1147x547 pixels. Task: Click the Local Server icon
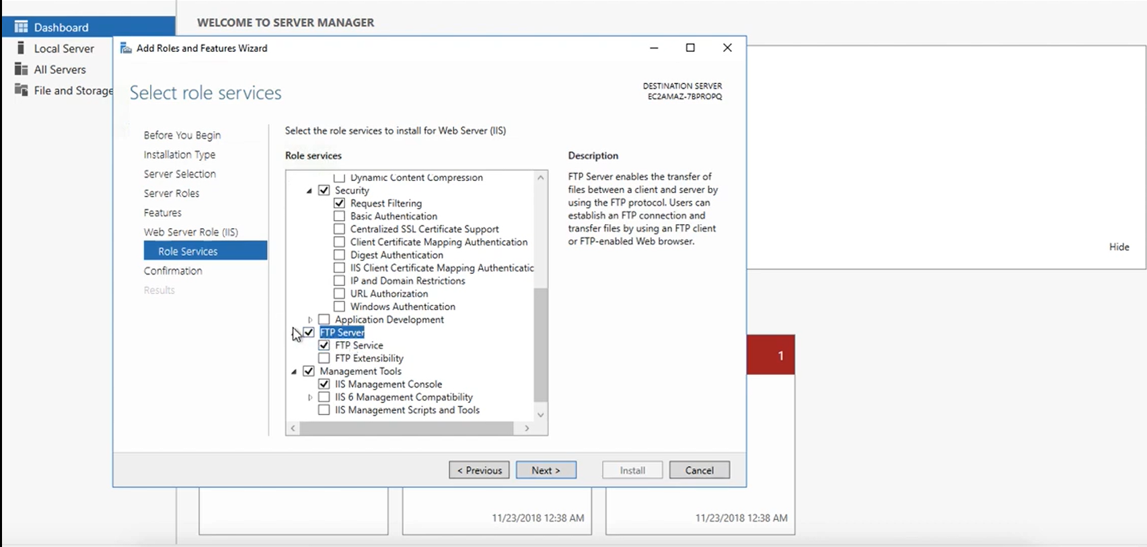[22, 48]
